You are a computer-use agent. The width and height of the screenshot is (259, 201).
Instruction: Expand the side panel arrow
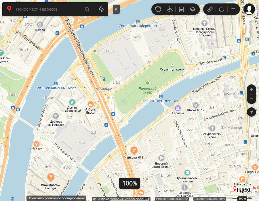coord(116,9)
